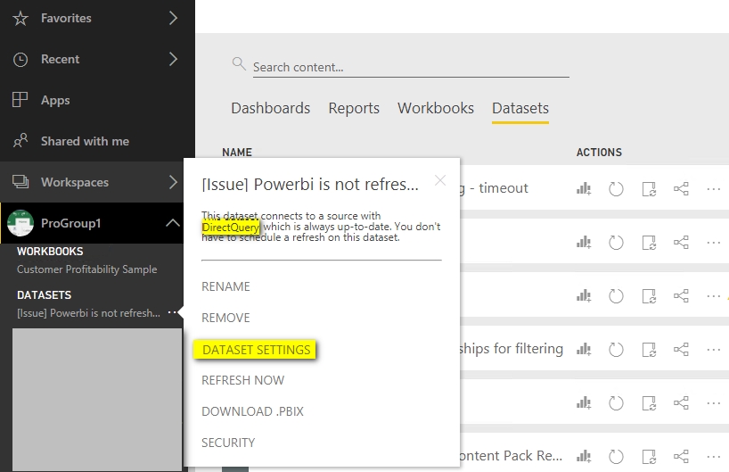Open Favorites label in sidebar
The image size is (729, 472).
(x=66, y=18)
